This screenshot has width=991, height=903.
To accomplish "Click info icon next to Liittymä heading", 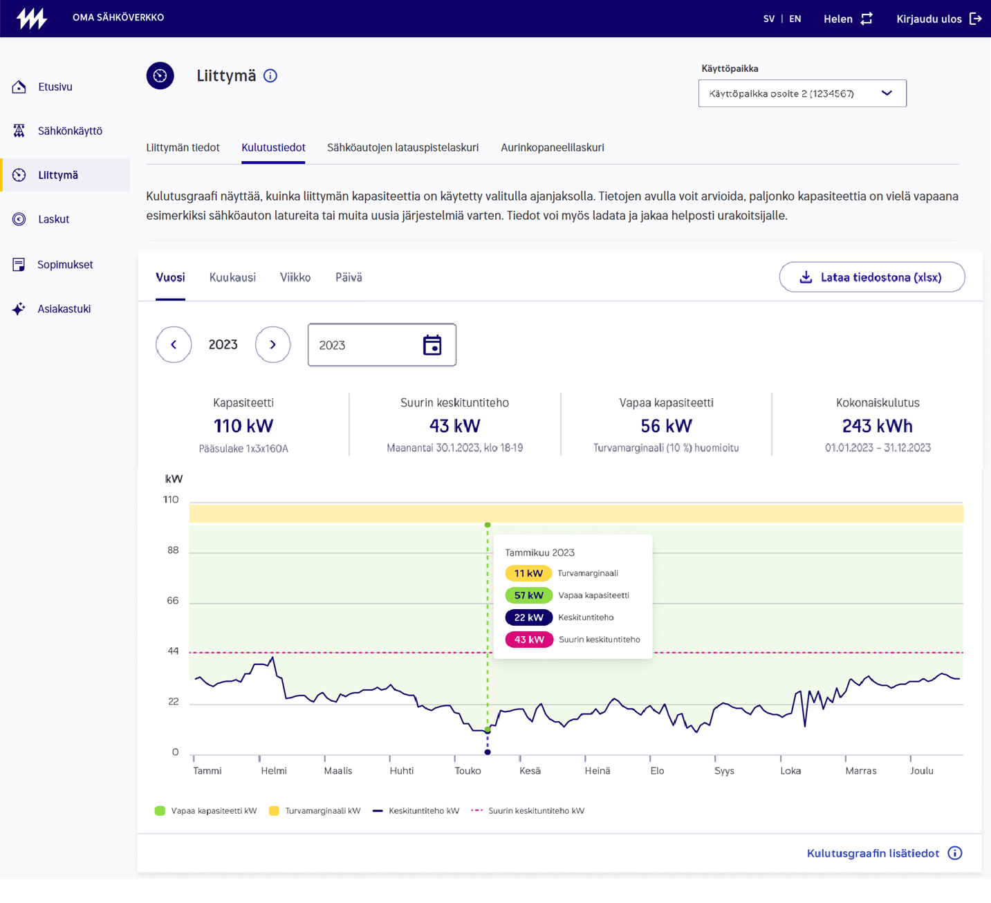I will [270, 76].
